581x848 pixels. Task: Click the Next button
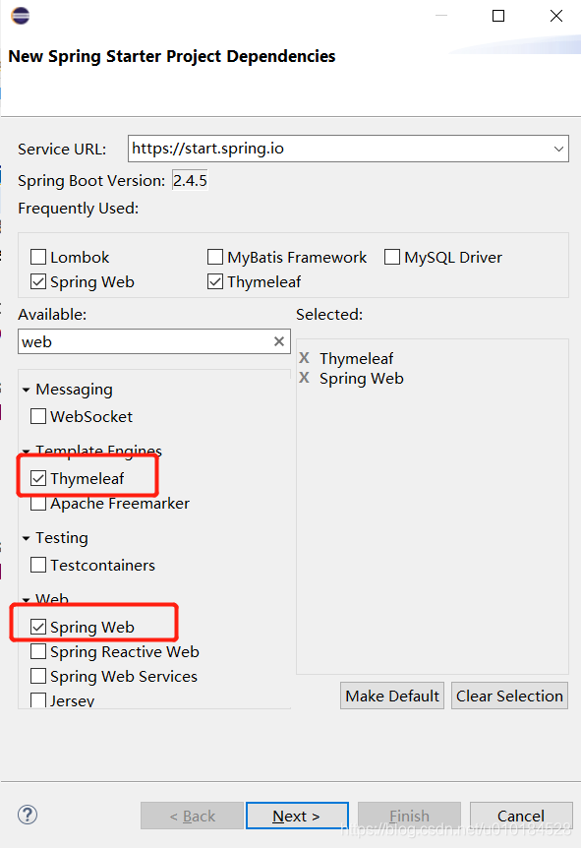(297, 816)
